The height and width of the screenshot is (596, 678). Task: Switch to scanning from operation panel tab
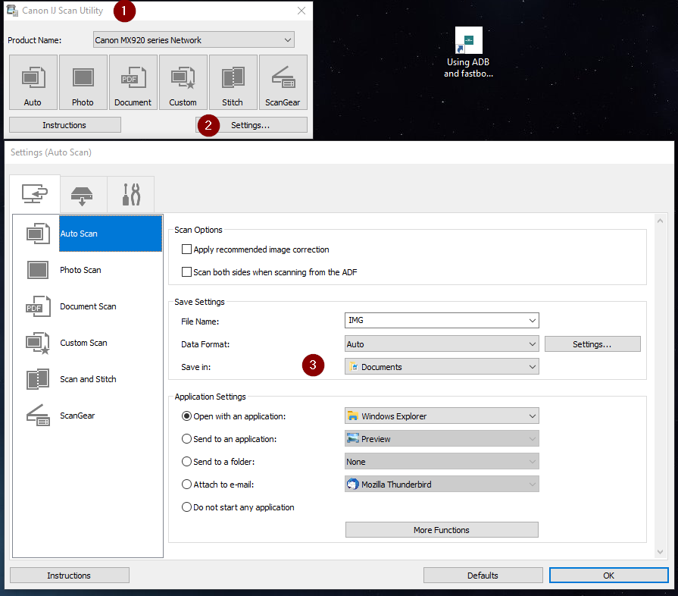[82, 195]
